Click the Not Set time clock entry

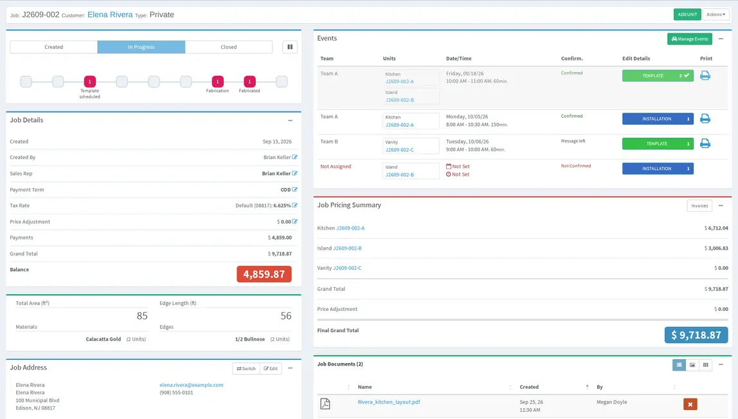[458, 174]
